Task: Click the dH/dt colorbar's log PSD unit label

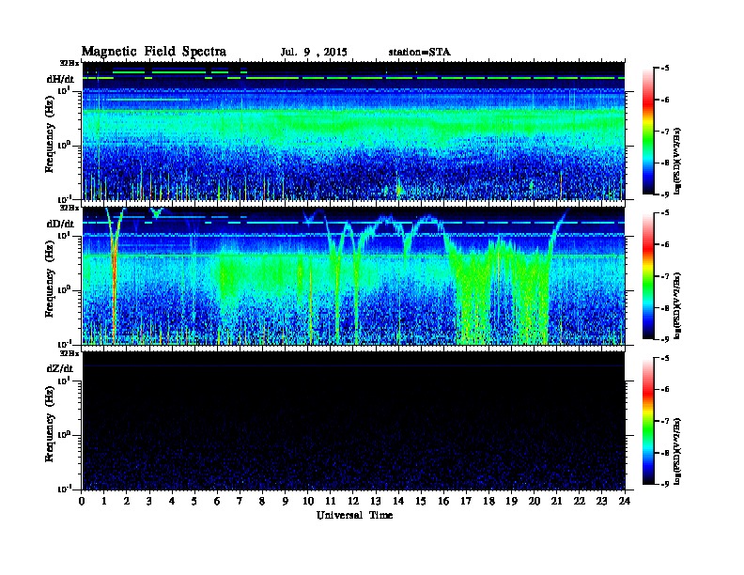Action: pos(677,161)
